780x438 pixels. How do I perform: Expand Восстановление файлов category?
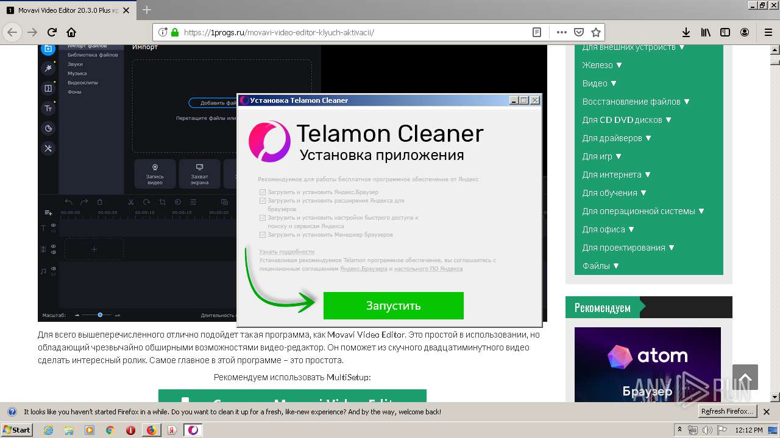pyautogui.click(x=636, y=102)
